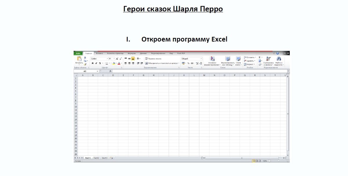This screenshot has width=348, height=176.
Task: Click the decrease decimal icon
Action: 201,63
